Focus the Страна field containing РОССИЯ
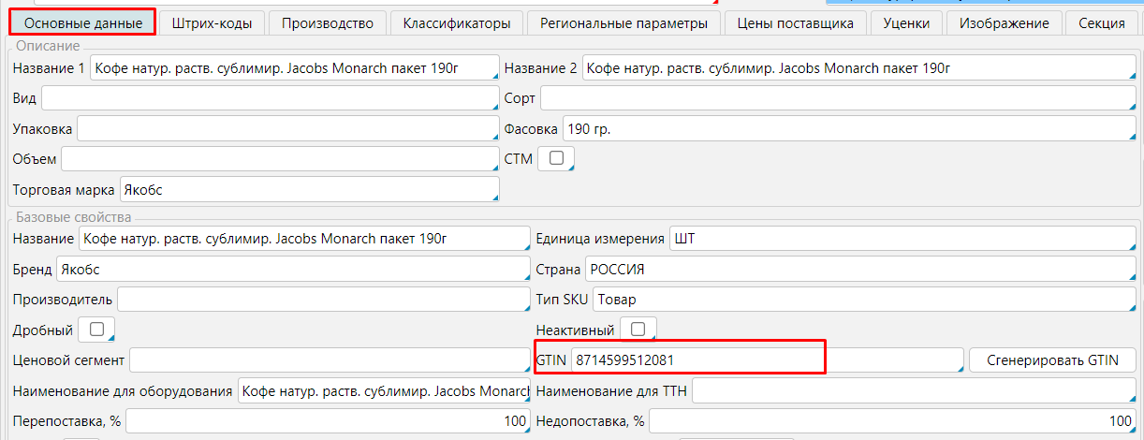This screenshot has height=440, width=1144. click(859, 270)
